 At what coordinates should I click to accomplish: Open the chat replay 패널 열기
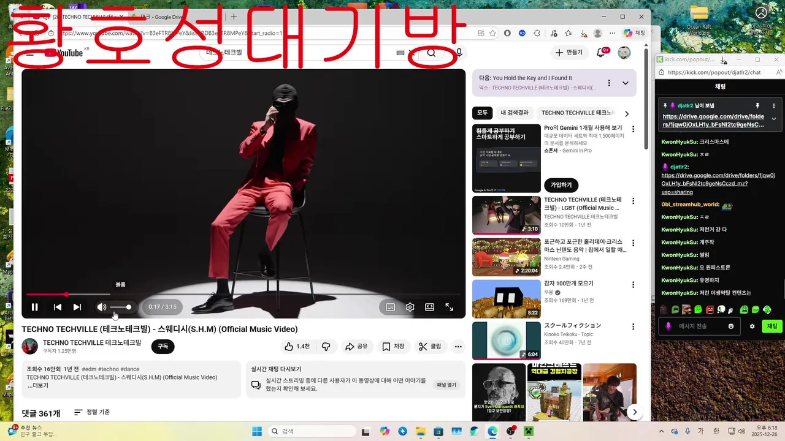(x=446, y=385)
